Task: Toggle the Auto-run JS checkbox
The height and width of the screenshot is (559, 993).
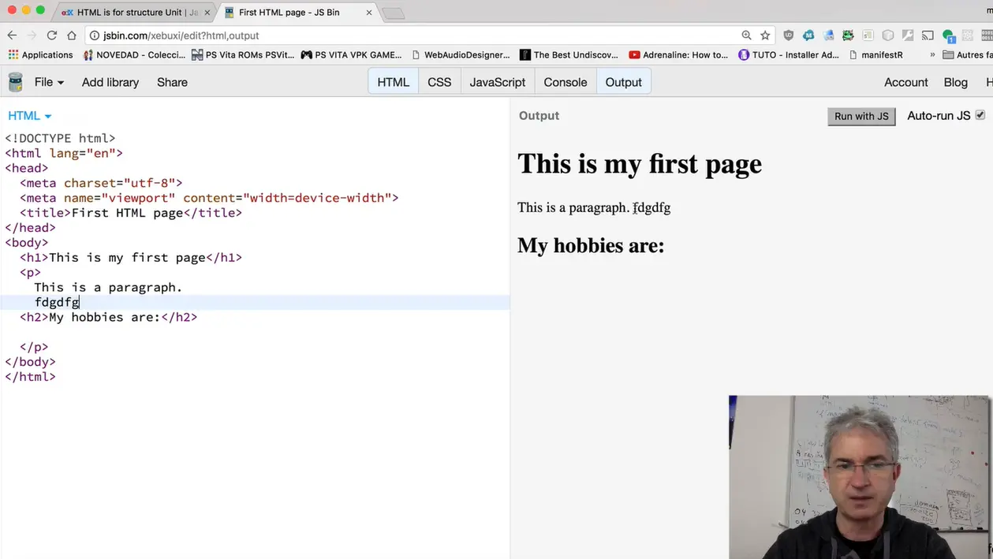Action: click(980, 115)
